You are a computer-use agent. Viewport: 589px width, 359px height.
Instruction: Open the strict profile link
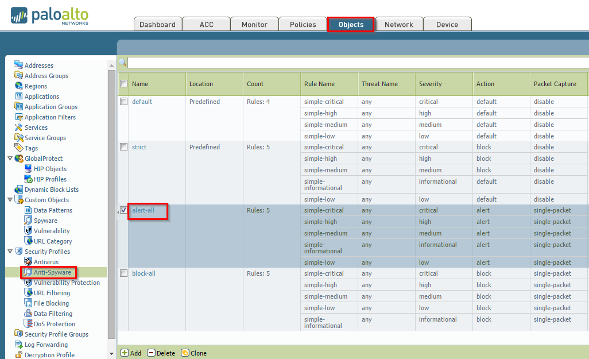click(139, 147)
